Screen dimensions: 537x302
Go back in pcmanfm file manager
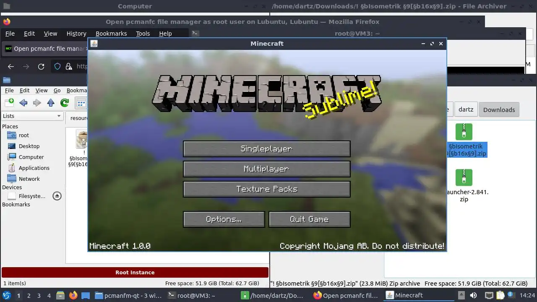coord(23,103)
